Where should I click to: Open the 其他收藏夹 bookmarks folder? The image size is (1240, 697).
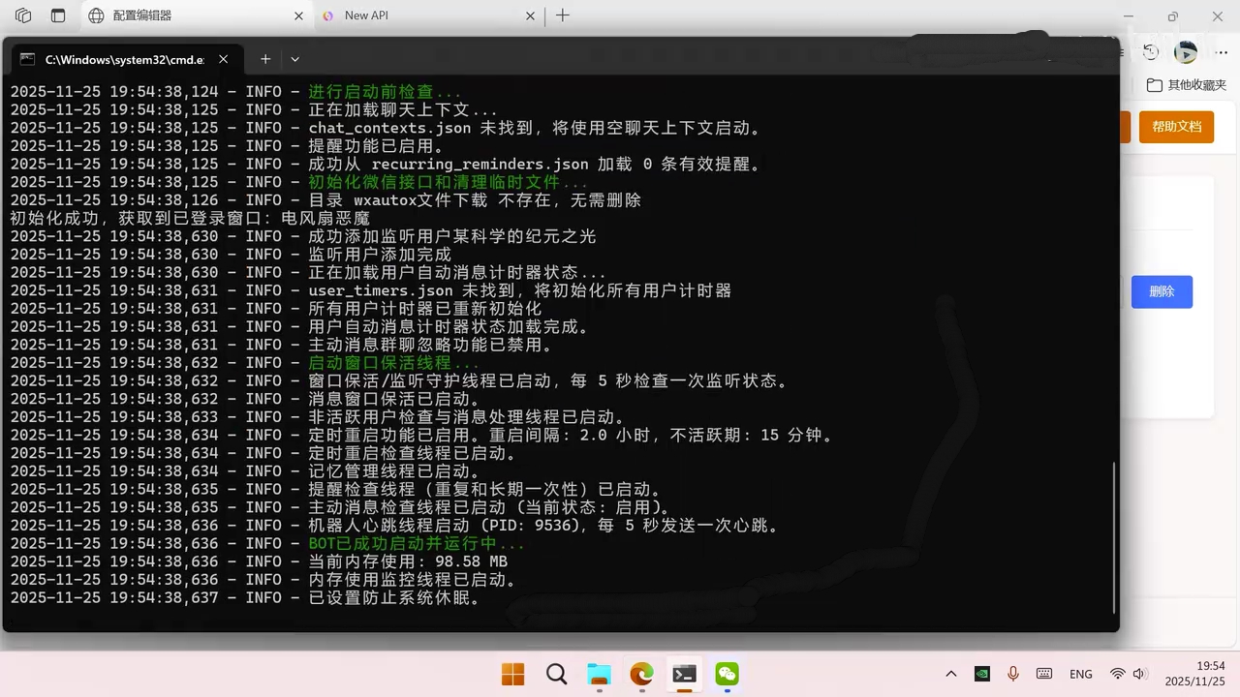(1186, 85)
